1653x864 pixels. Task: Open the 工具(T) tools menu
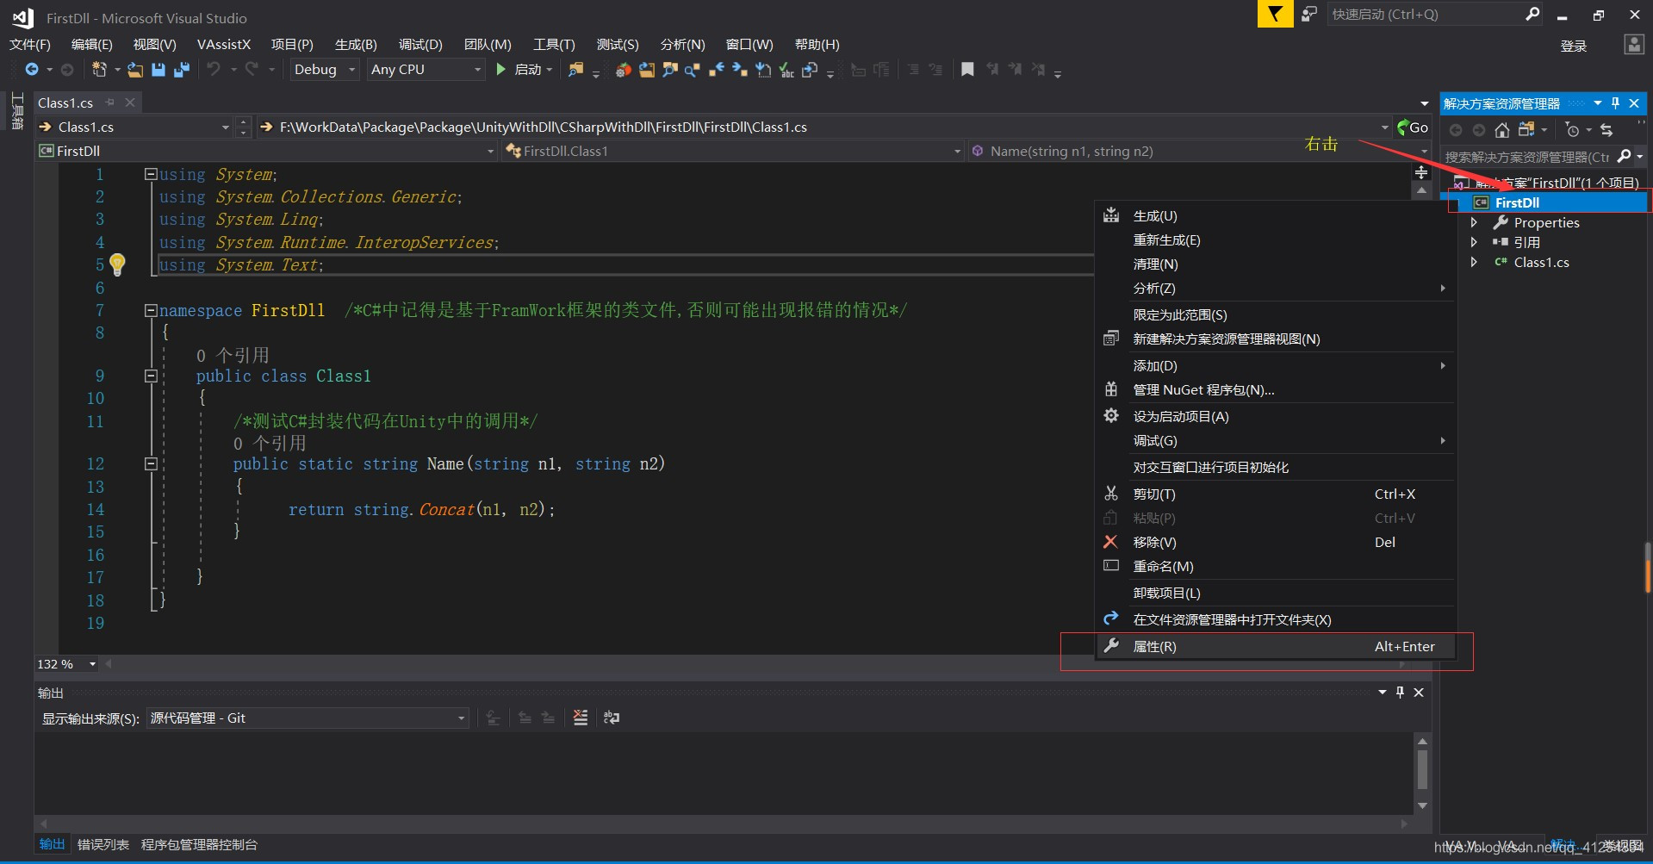pyautogui.click(x=554, y=44)
